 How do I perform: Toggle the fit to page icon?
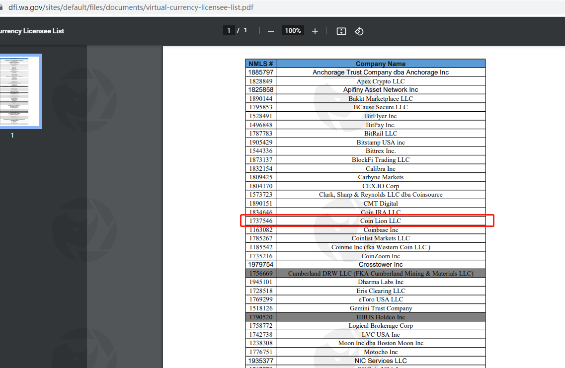click(341, 31)
